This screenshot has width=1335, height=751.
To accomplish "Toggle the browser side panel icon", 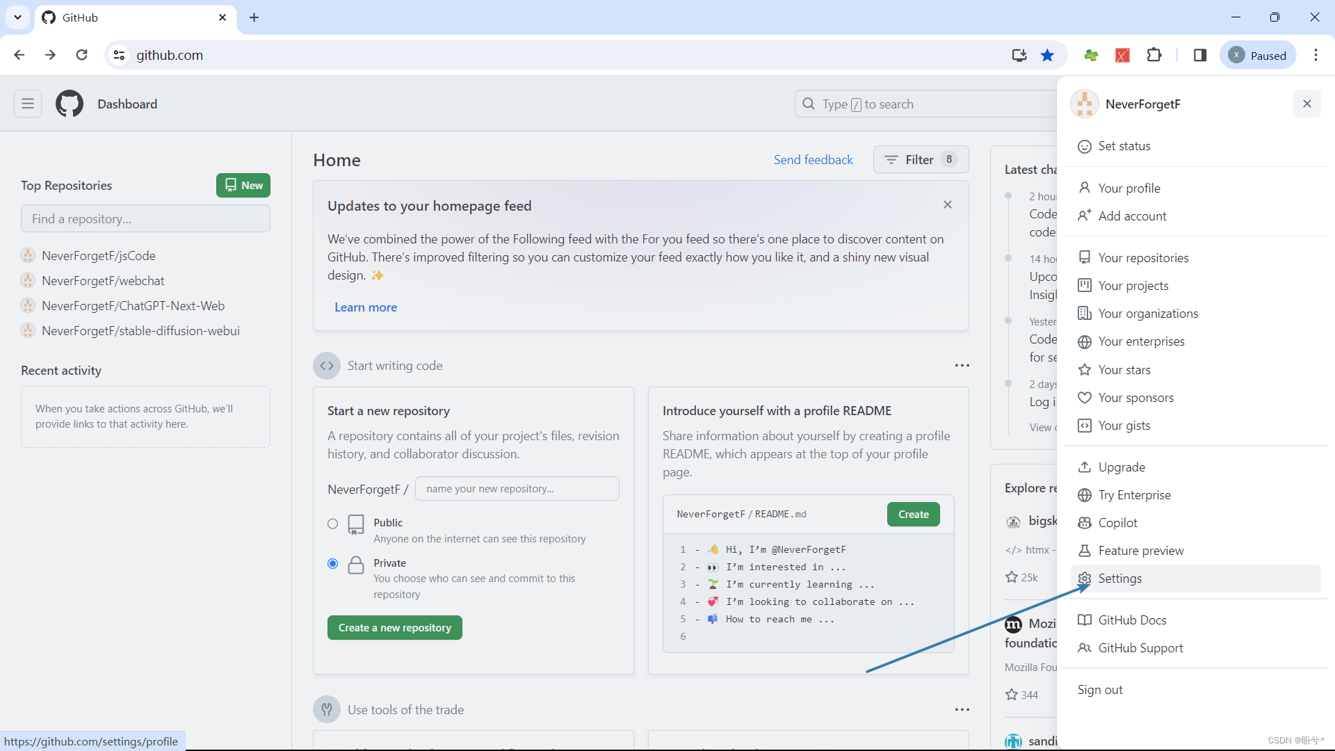I will tap(1200, 55).
